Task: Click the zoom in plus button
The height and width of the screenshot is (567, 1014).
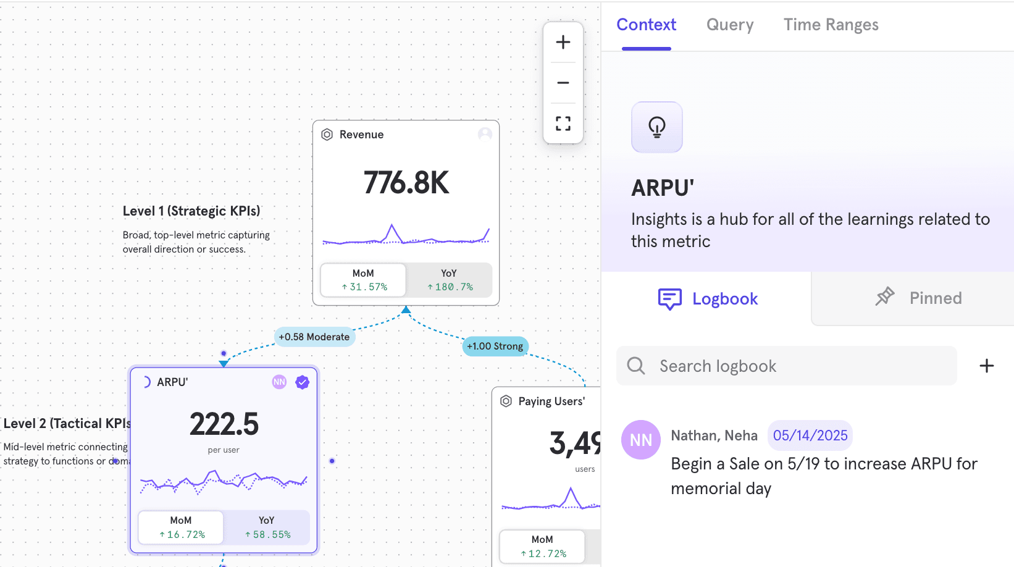Action: click(x=563, y=42)
